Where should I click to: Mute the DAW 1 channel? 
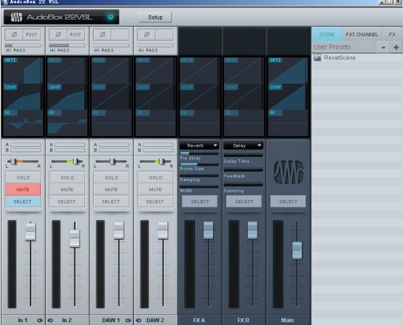(x=111, y=189)
